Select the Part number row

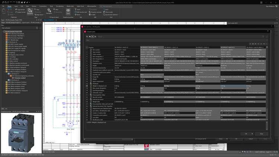point(176,50)
